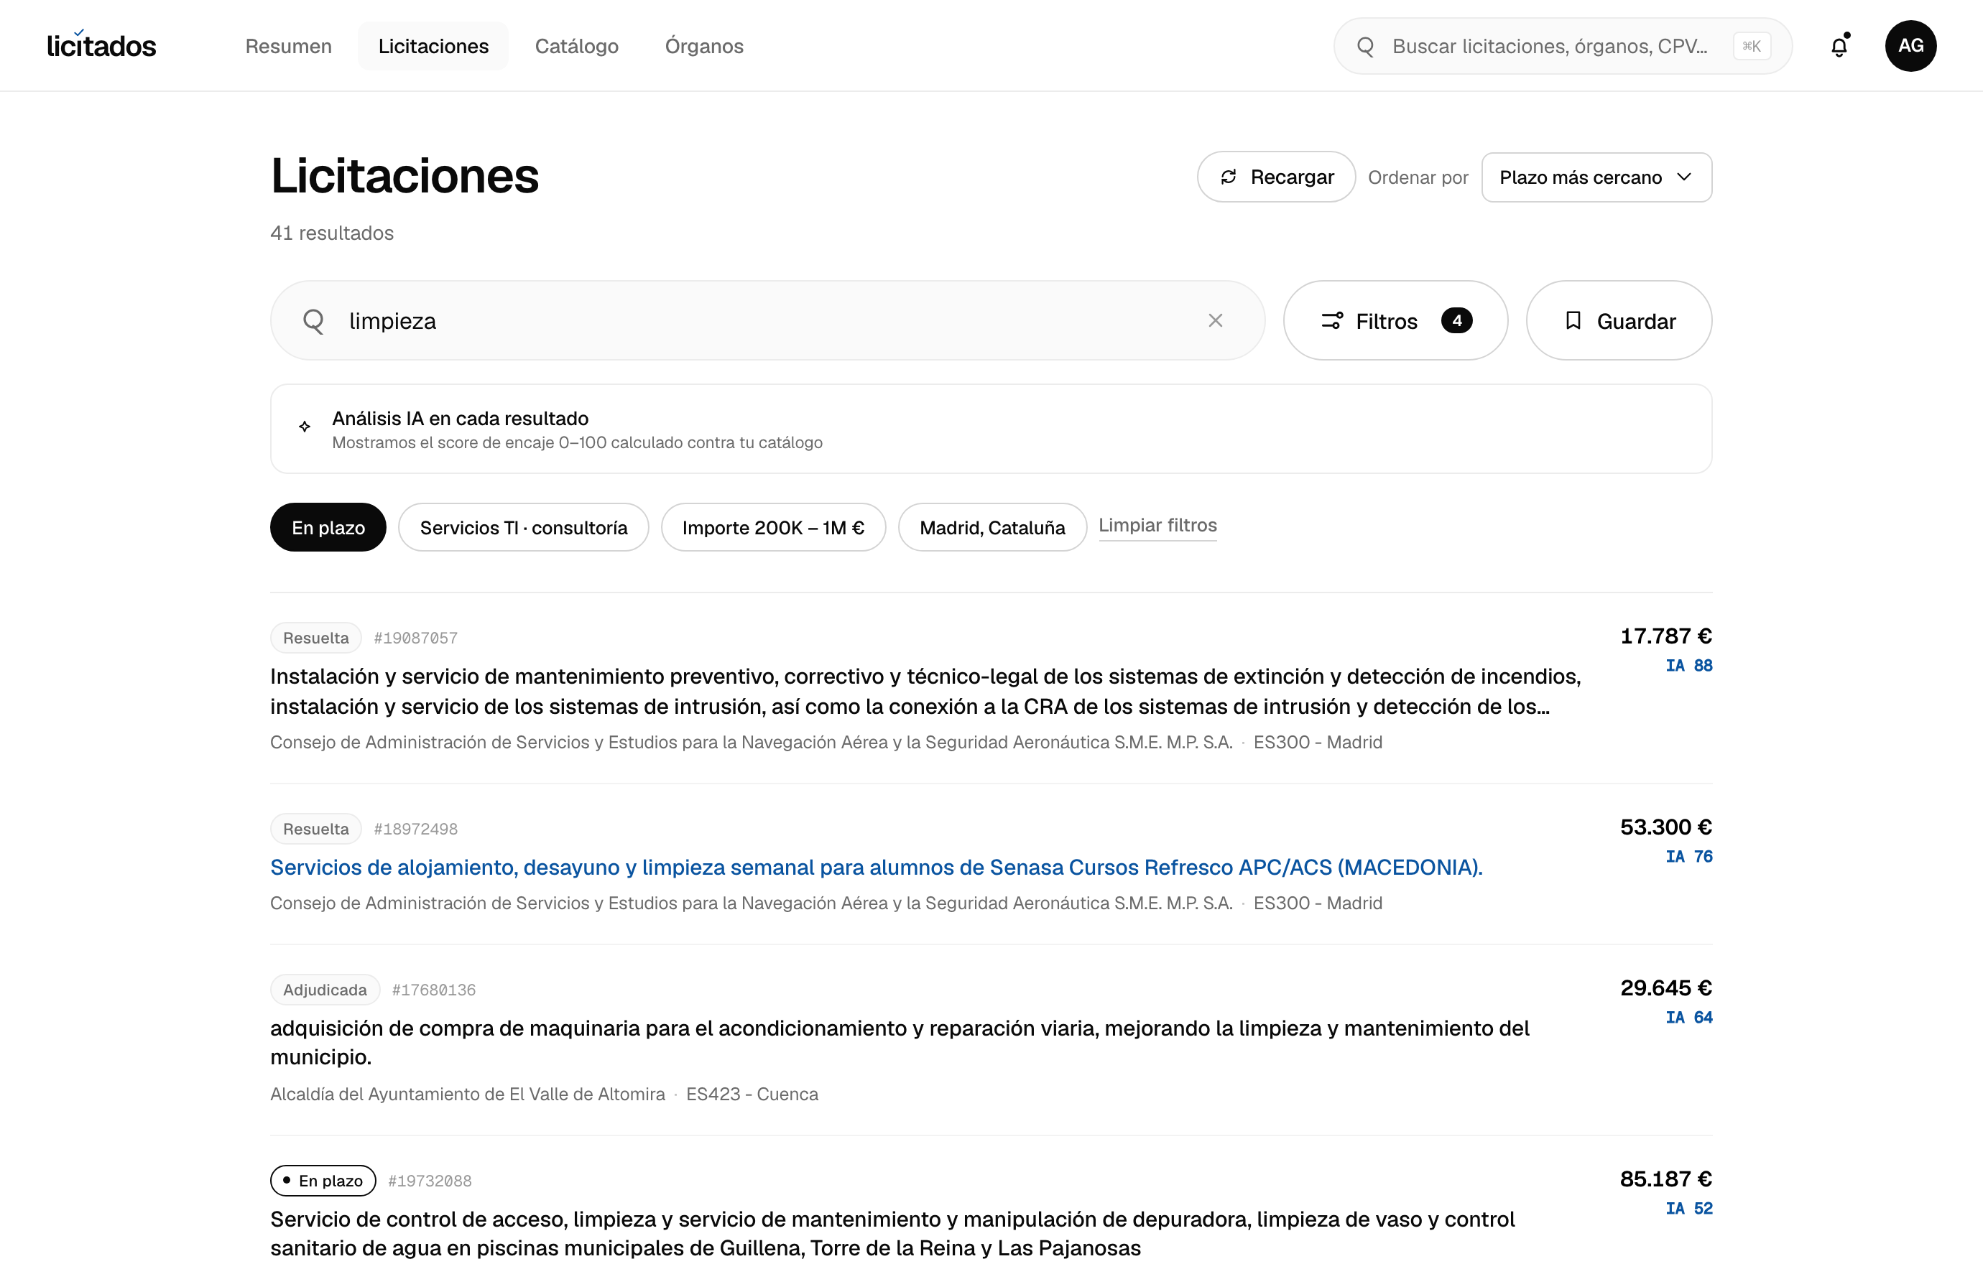Click Limpiar filtros link
The image size is (1983, 1264).
coord(1157,525)
